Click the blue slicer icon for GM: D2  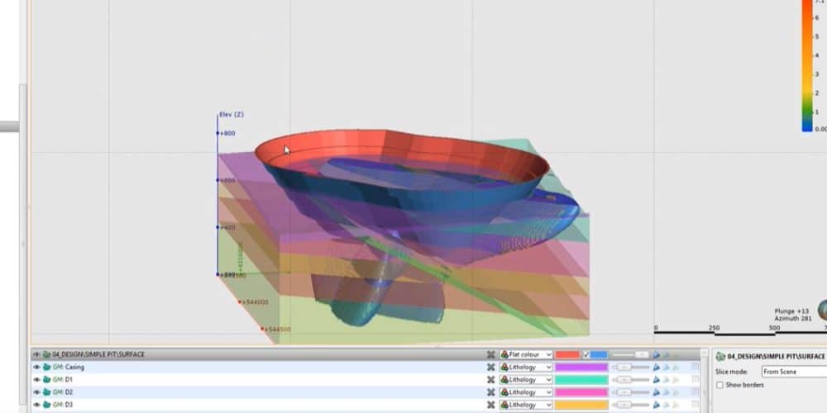[656, 392]
